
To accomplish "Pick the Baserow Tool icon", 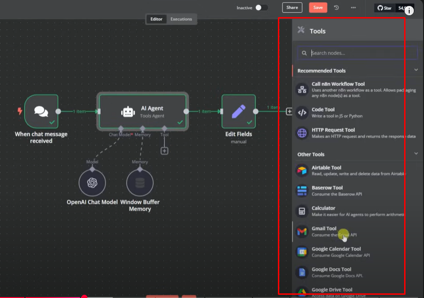I will 302,191.
